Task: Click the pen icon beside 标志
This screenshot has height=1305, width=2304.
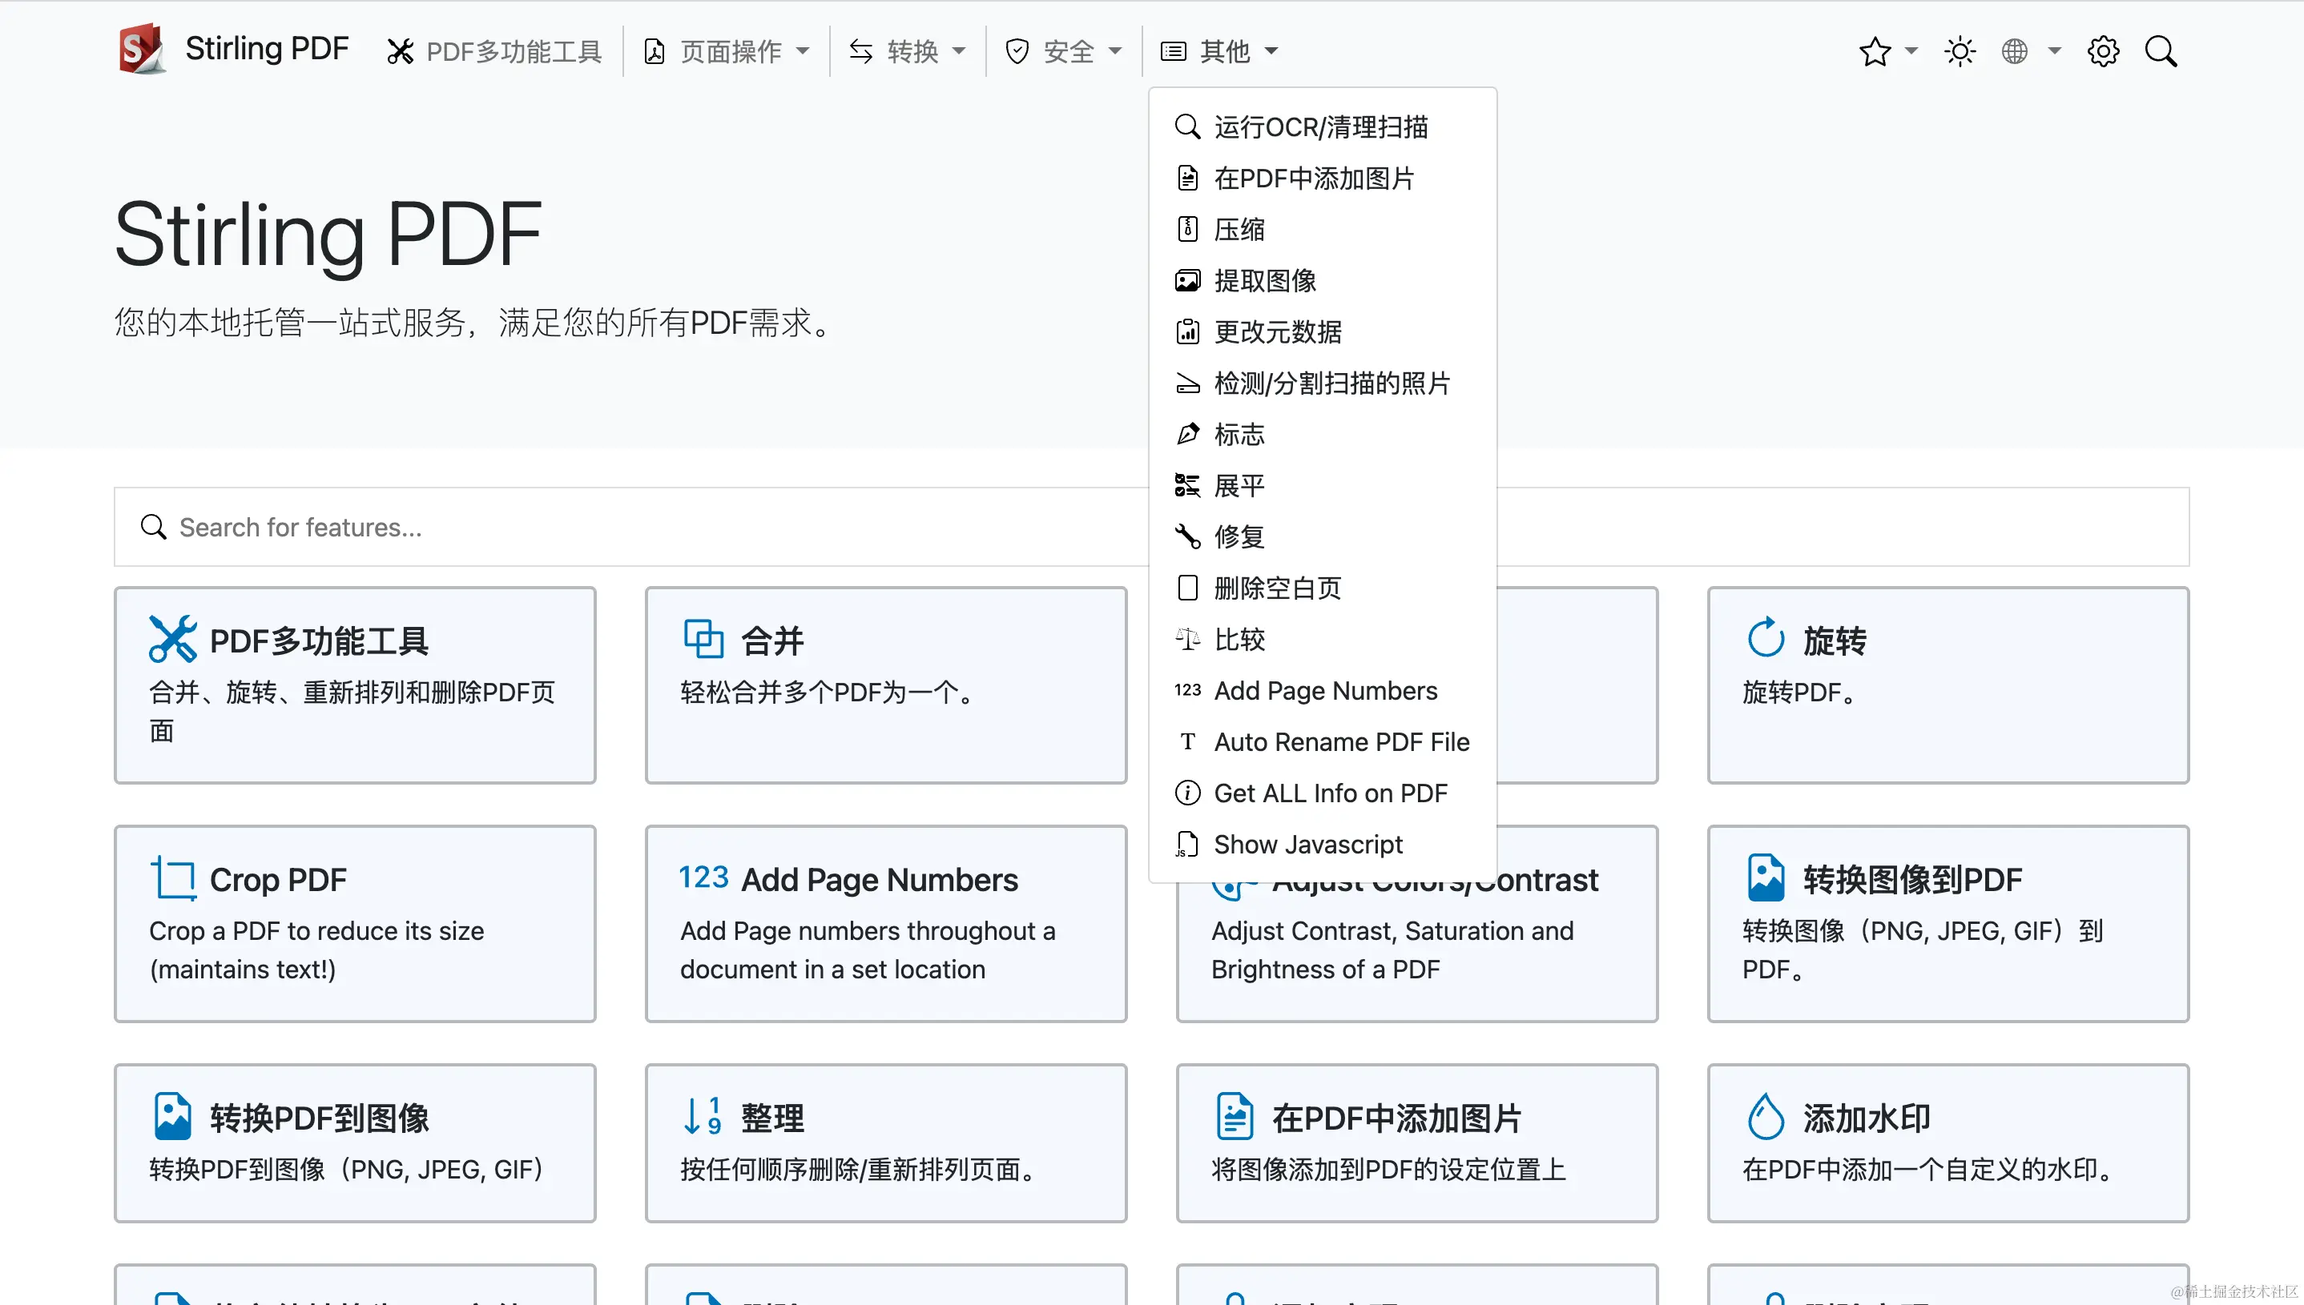Action: tap(1187, 434)
